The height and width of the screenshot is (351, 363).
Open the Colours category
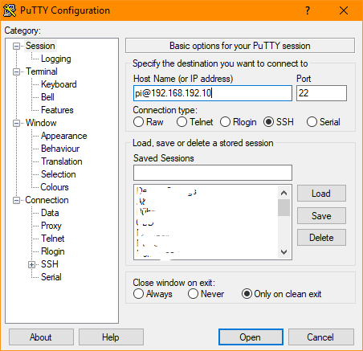pos(55,187)
